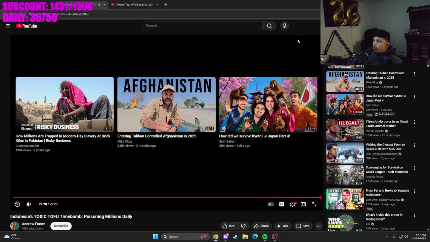The height and width of the screenshot is (242, 430).
Task: Open the Ask button
Action: [x=283, y=226]
